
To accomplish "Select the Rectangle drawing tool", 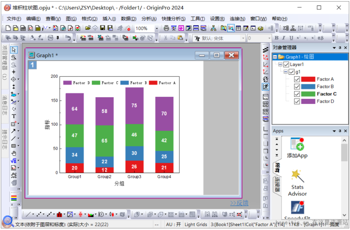I will pos(13,146).
